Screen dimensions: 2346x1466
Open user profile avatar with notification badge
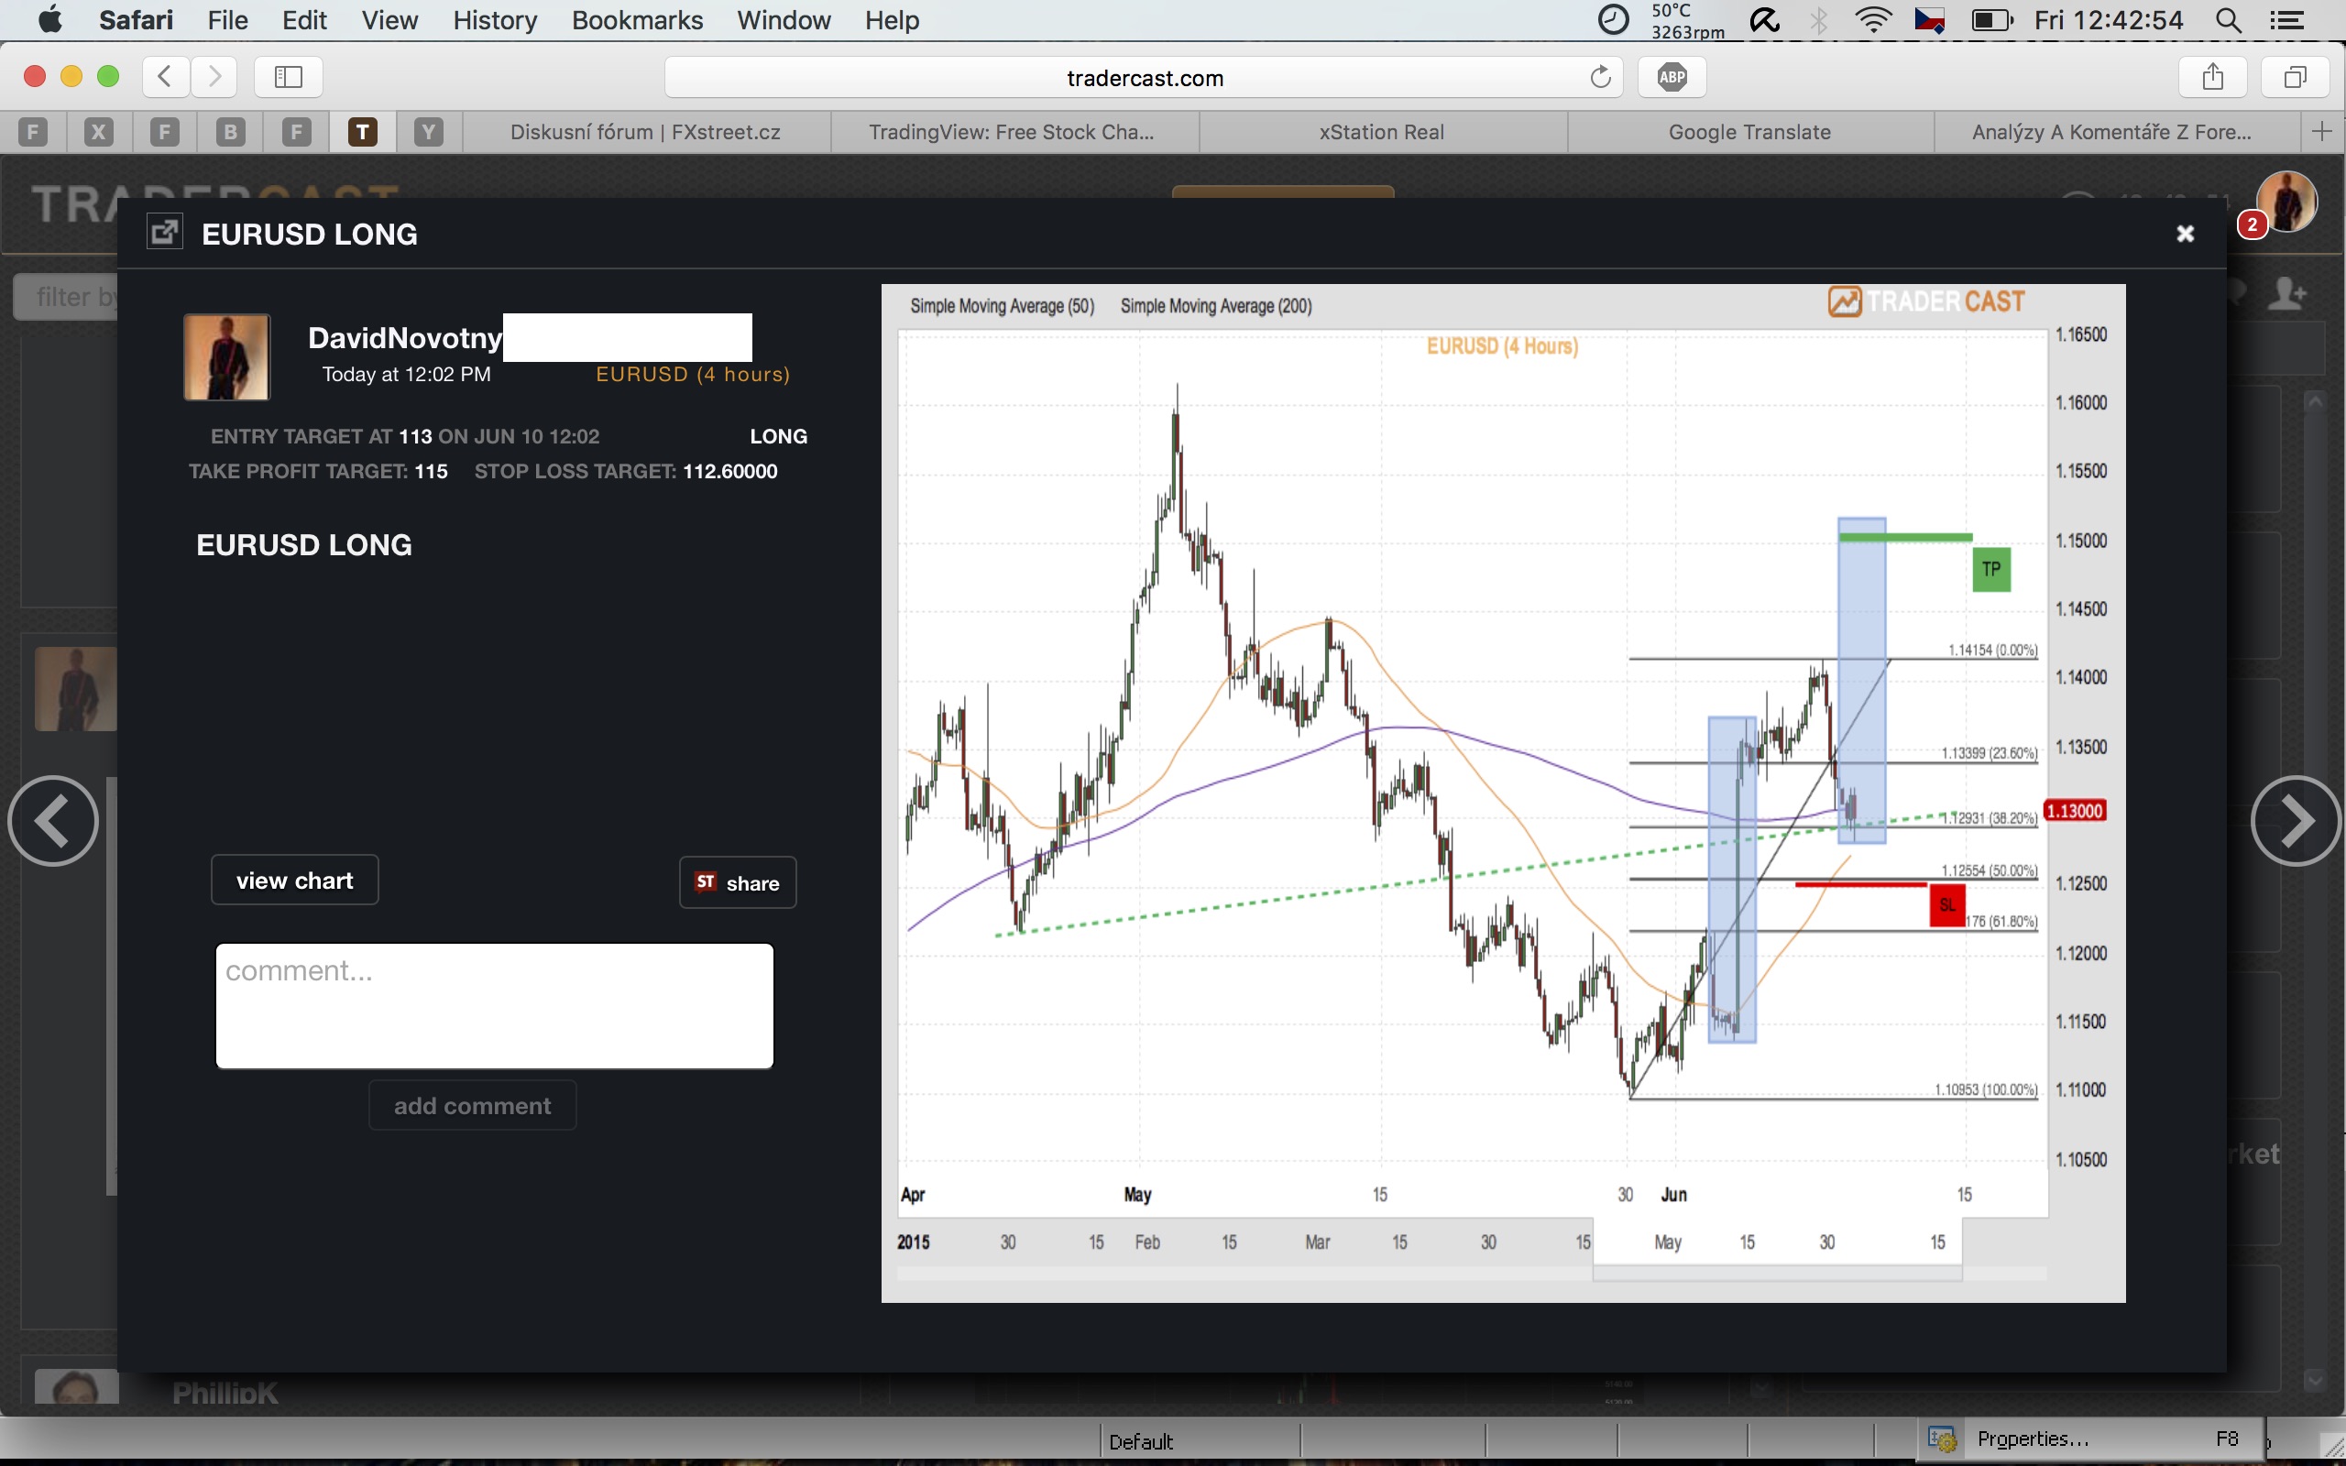pyautogui.click(x=2288, y=202)
